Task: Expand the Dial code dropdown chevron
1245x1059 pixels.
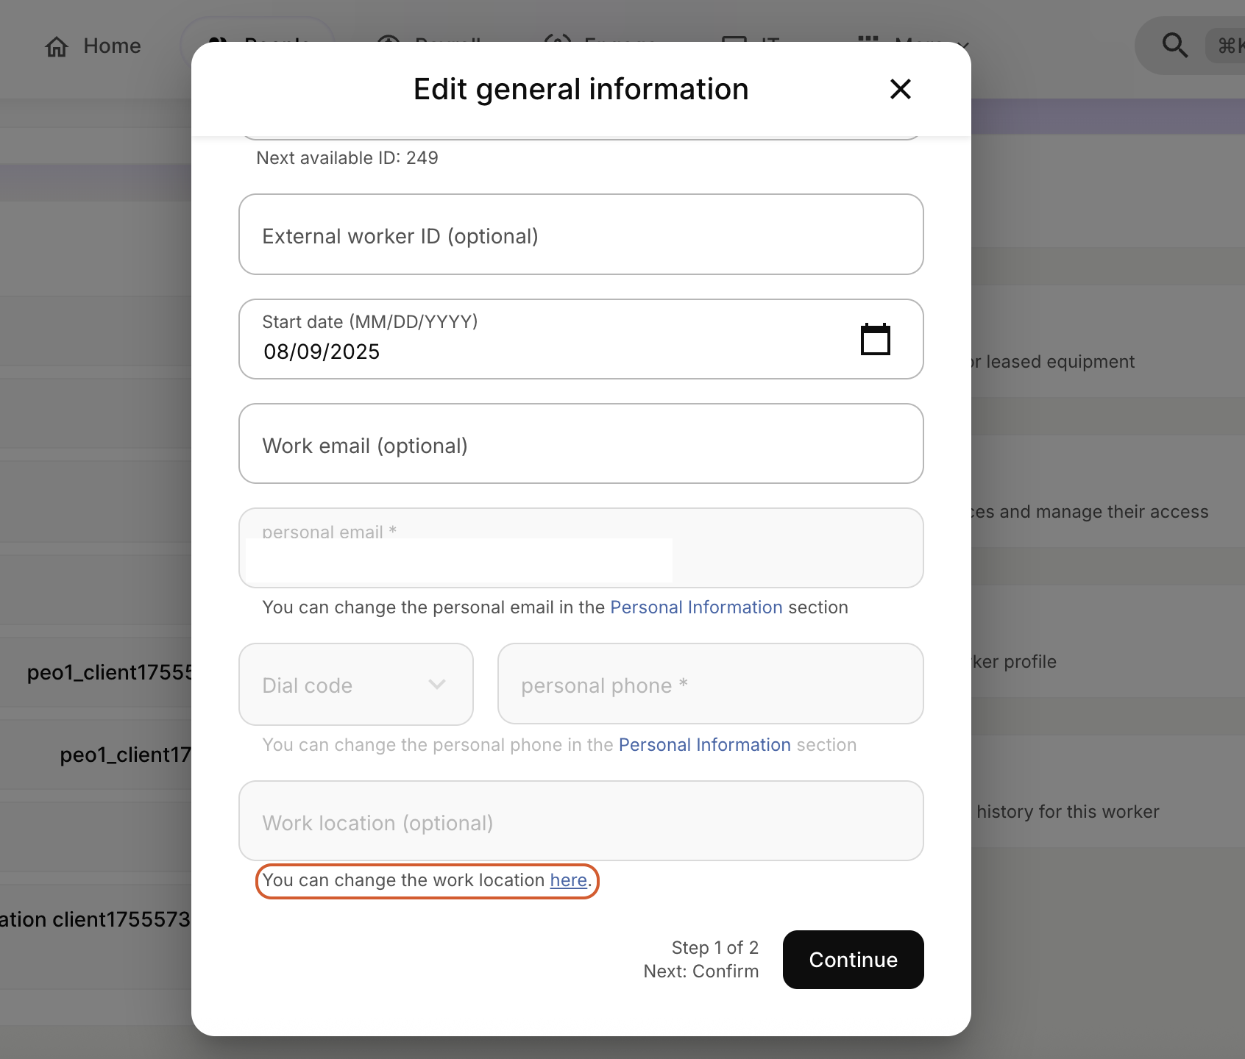Action: tap(437, 685)
